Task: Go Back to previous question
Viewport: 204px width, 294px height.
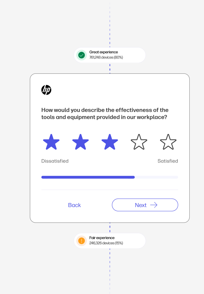Action: coord(75,205)
